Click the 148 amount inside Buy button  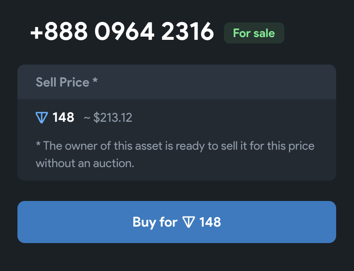[x=210, y=222]
